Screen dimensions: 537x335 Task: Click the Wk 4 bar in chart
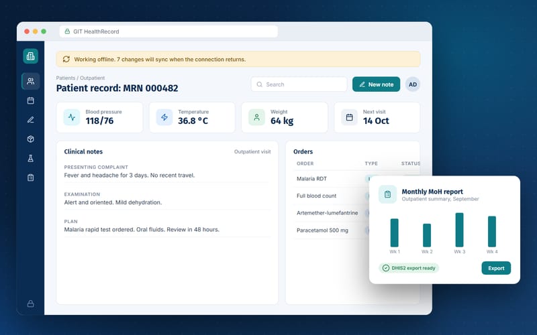(x=492, y=231)
